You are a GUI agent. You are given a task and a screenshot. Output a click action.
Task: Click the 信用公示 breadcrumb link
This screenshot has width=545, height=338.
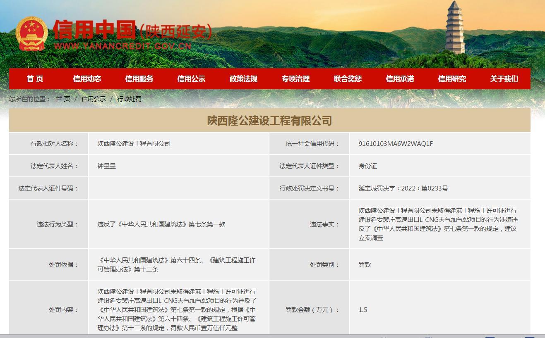[94, 99]
